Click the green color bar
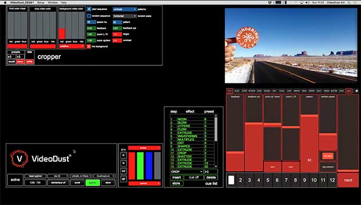The image size is (361, 205). (140, 166)
